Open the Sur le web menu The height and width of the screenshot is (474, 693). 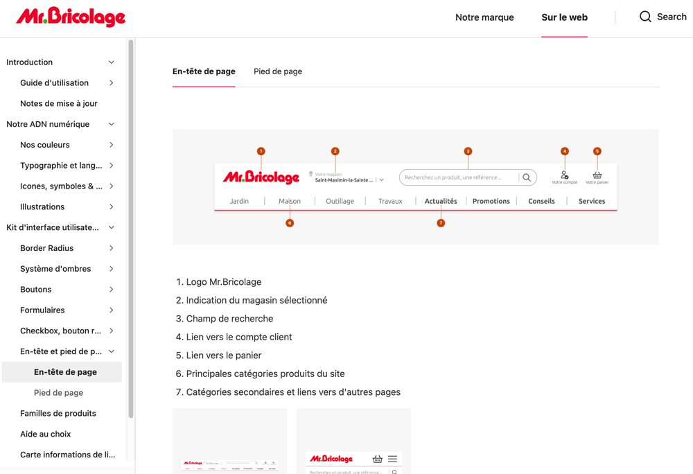click(564, 17)
